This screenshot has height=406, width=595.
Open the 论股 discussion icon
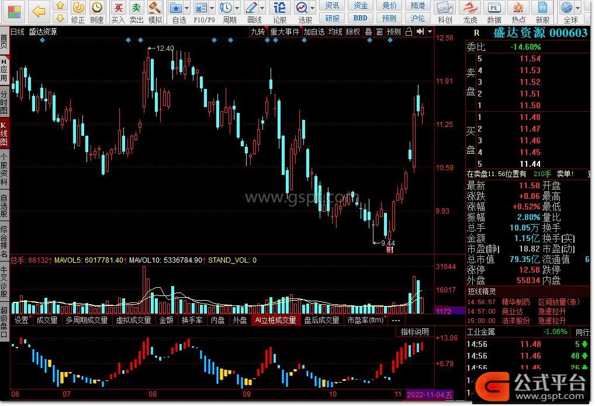tap(279, 7)
